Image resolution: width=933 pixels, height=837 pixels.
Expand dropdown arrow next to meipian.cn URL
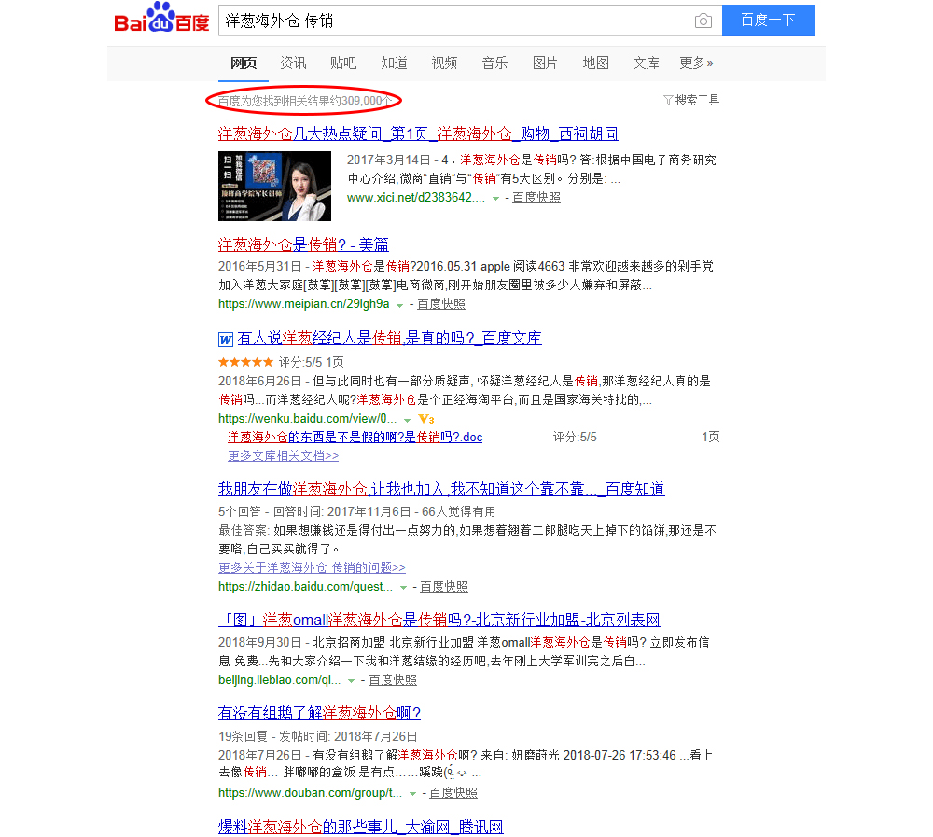tap(400, 305)
